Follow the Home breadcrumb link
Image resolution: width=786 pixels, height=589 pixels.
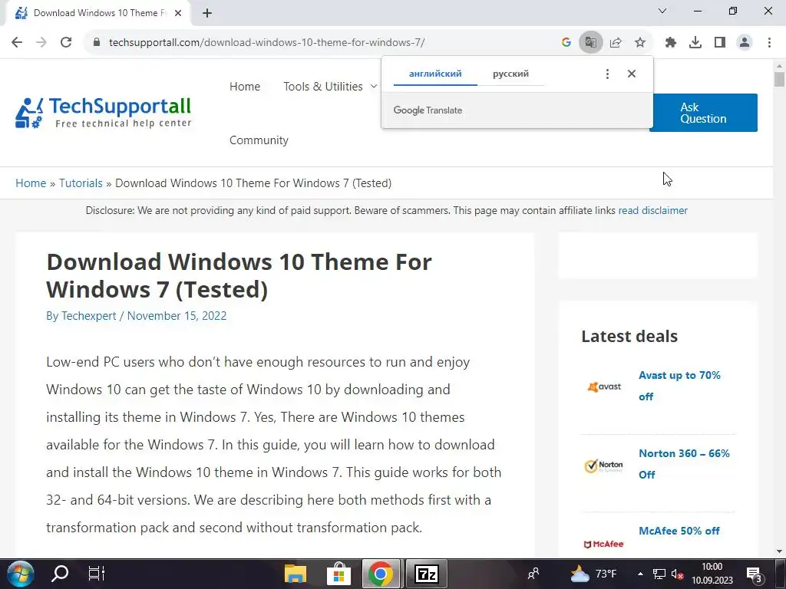pyautogui.click(x=31, y=183)
